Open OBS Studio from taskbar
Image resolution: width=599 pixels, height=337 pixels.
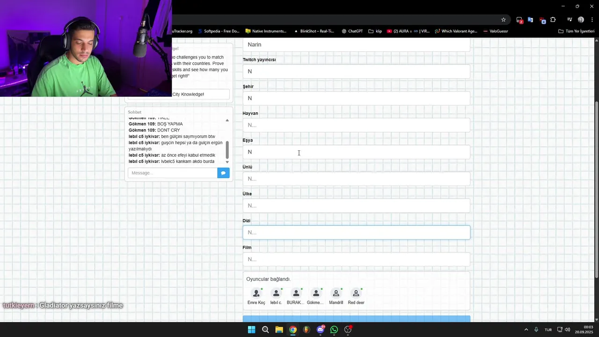point(348,330)
